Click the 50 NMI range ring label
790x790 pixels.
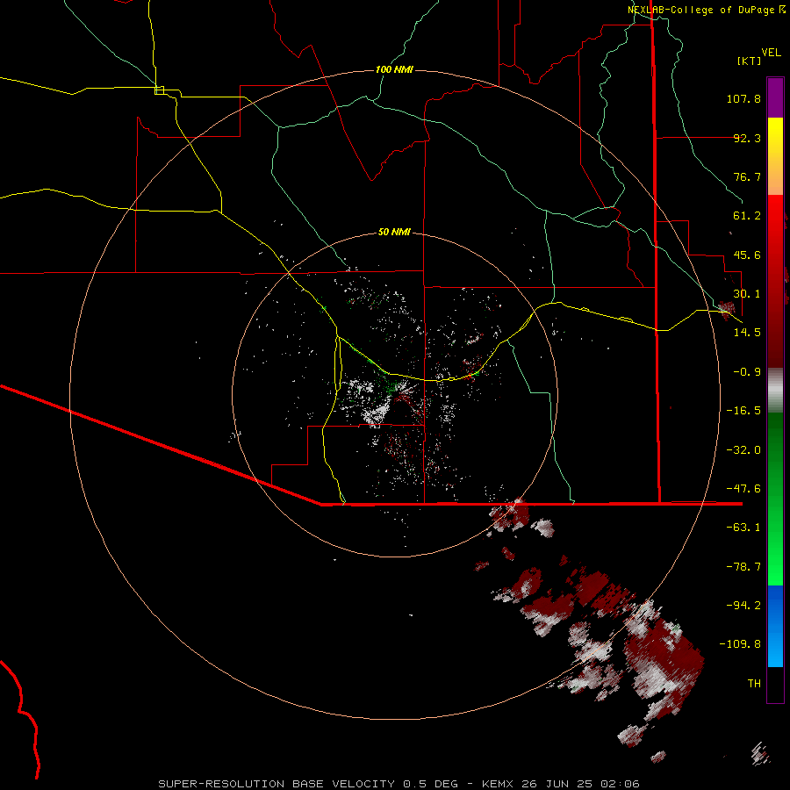pos(394,233)
